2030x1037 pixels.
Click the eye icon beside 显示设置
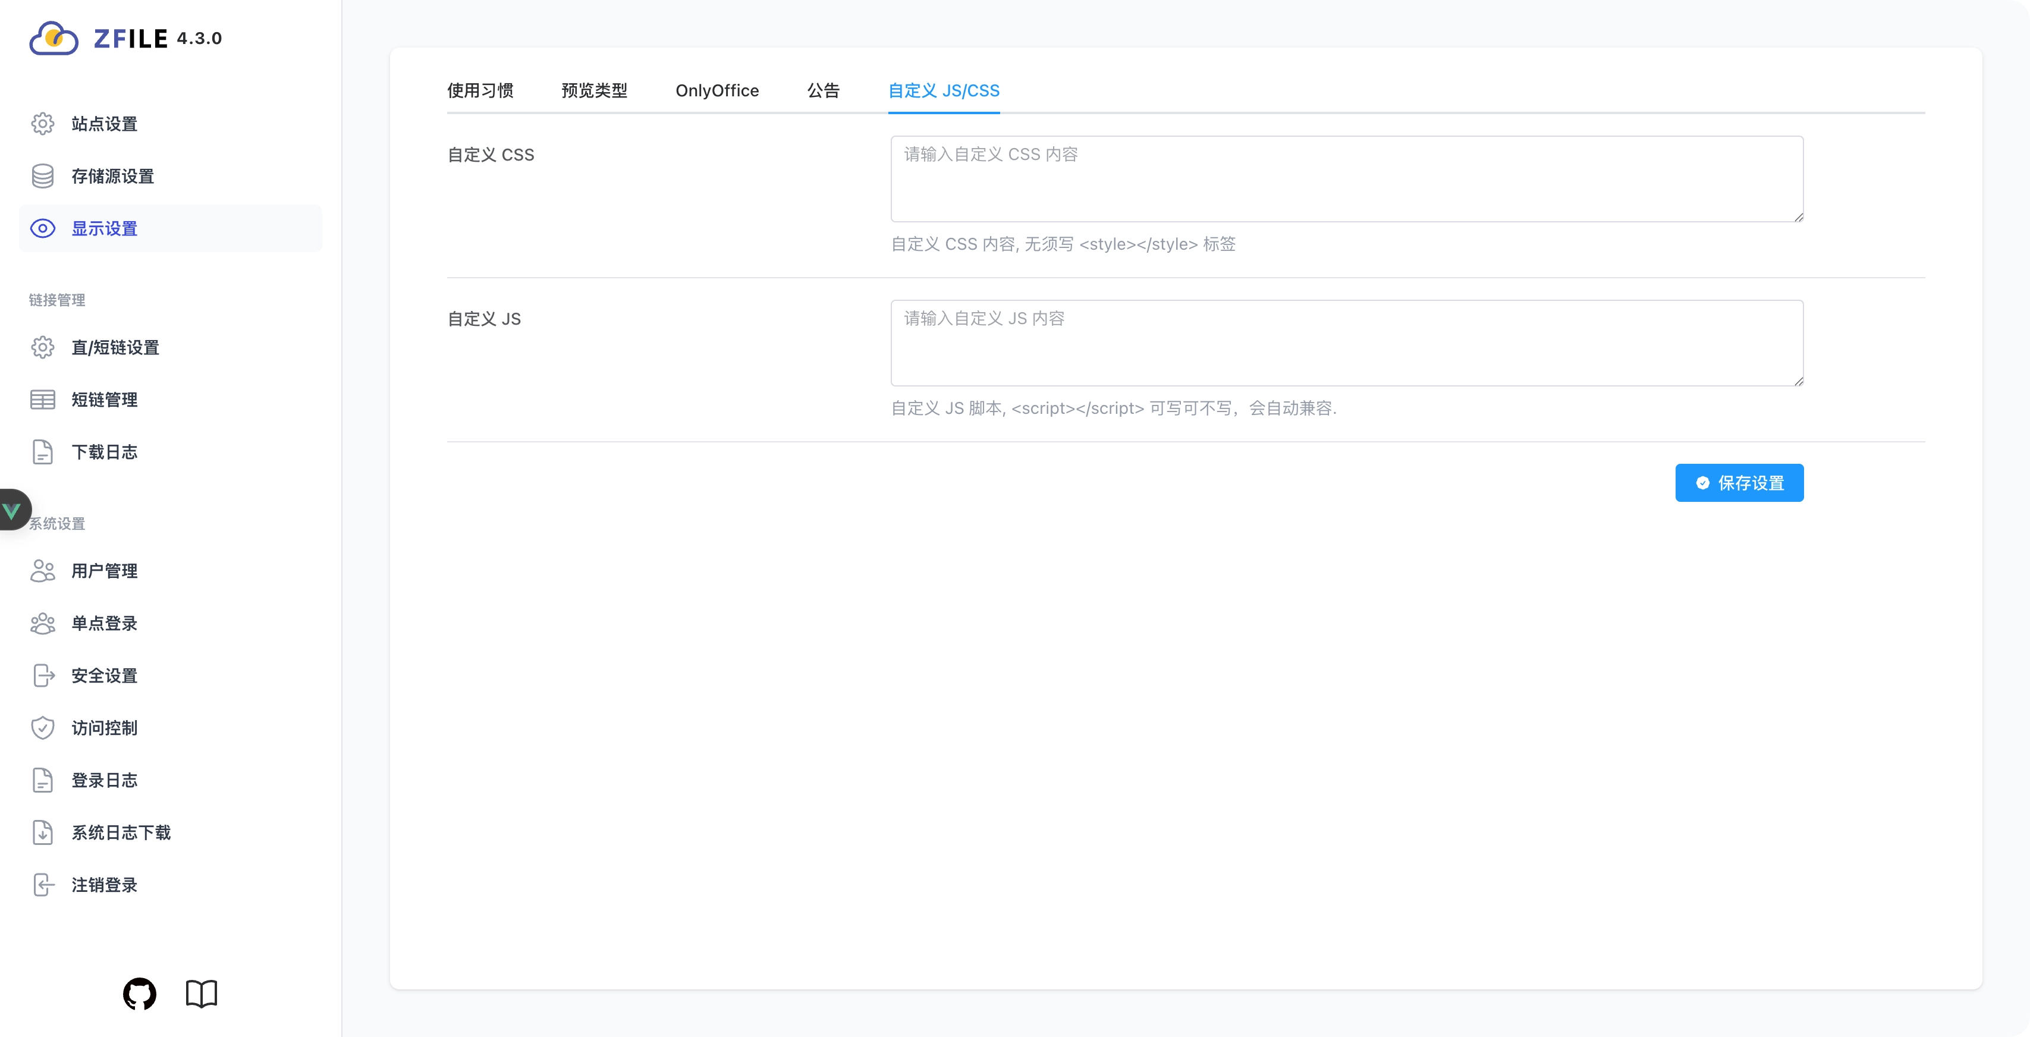pyautogui.click(x=43, y=228)
